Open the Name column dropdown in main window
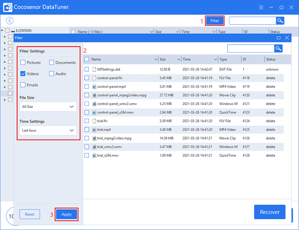 [x=151, y=31]
